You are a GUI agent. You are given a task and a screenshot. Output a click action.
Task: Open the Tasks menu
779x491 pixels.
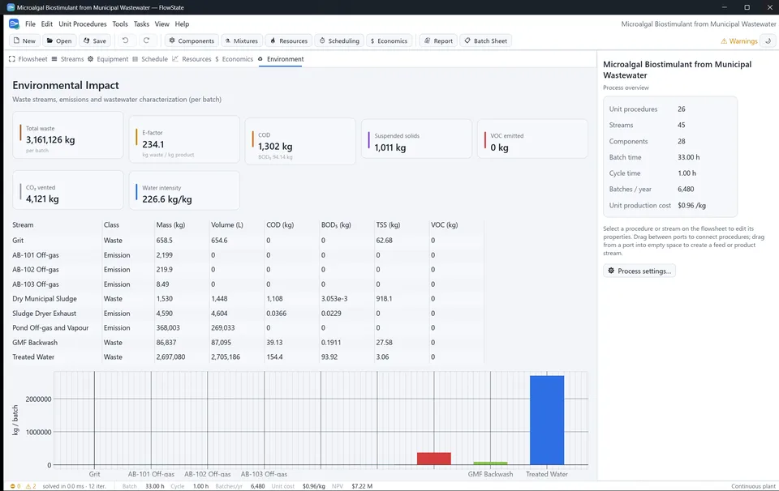[141, 23]
